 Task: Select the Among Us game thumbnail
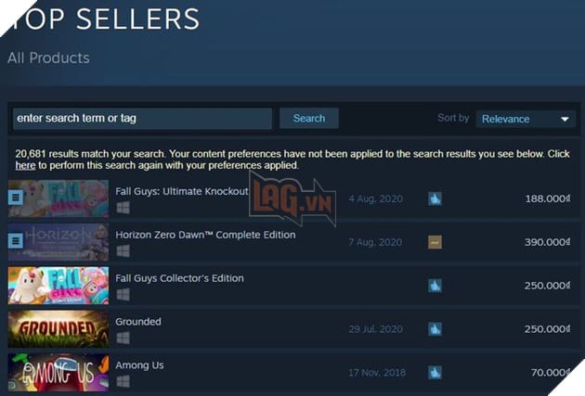[x=58, y=373]
